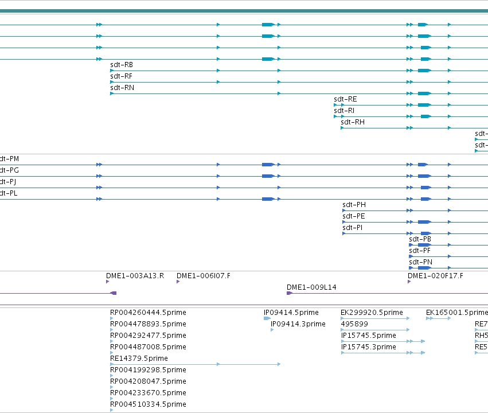The width and height of the screenshot is (488, 413).
Task: Select the sdt-PH protein label
Action: pyautogui.click(x=354, y=205)
